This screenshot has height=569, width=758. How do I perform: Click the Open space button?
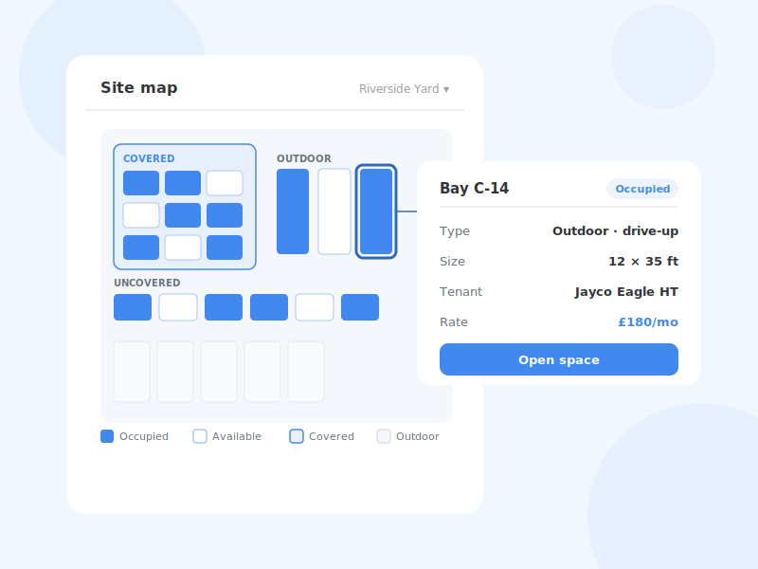559,359
